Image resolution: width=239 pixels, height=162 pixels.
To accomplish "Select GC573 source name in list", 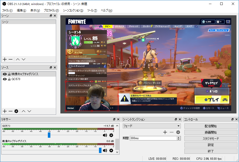I will pyautogui.click(x=16, y=79).
